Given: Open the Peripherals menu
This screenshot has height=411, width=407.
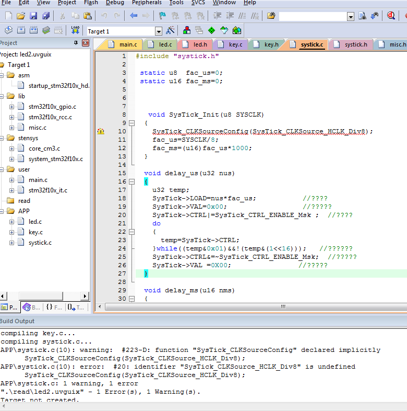Looking at the screenshot, I should click(x=147, y=3).
